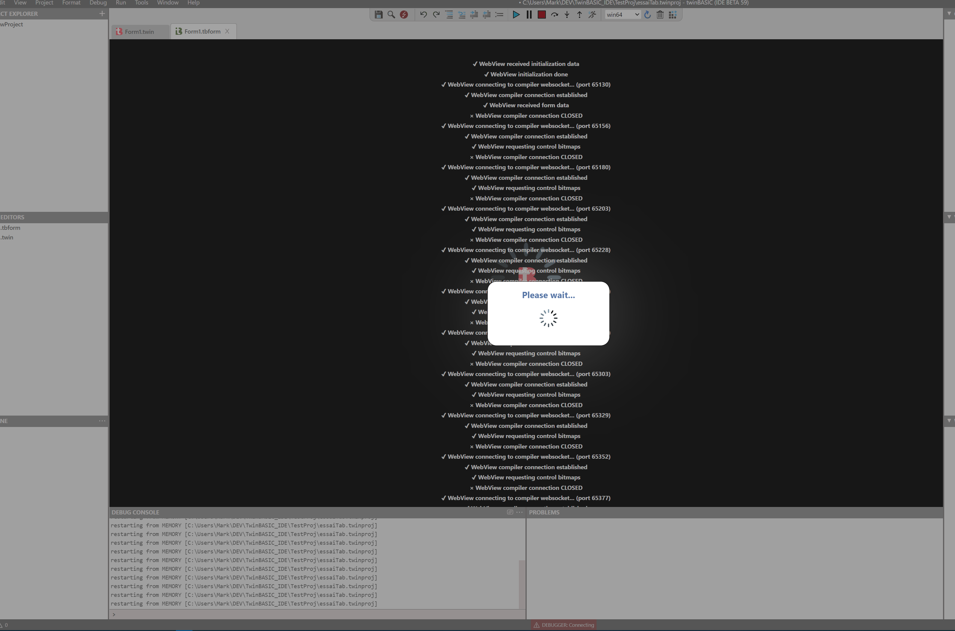This screenshot has height=631, width=955.
Task: Open the Debug menu
Action: 98,3
